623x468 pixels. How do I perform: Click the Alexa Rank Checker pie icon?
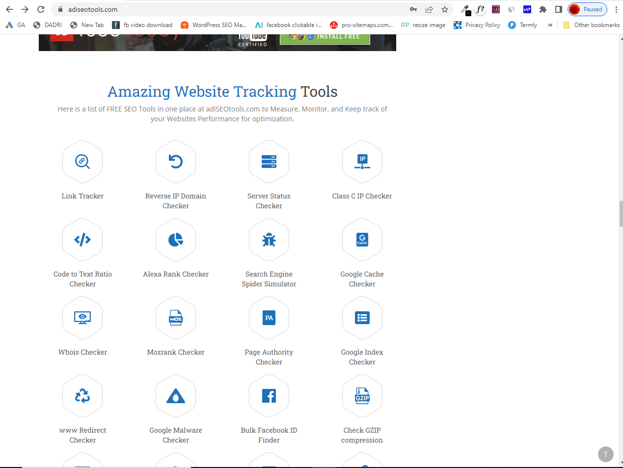pyautogui.click(x=176, y=240)
